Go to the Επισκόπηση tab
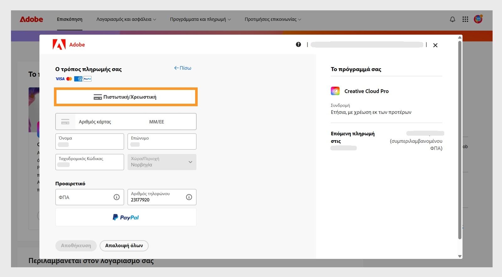The image size is (502, 277). point(70,19)
